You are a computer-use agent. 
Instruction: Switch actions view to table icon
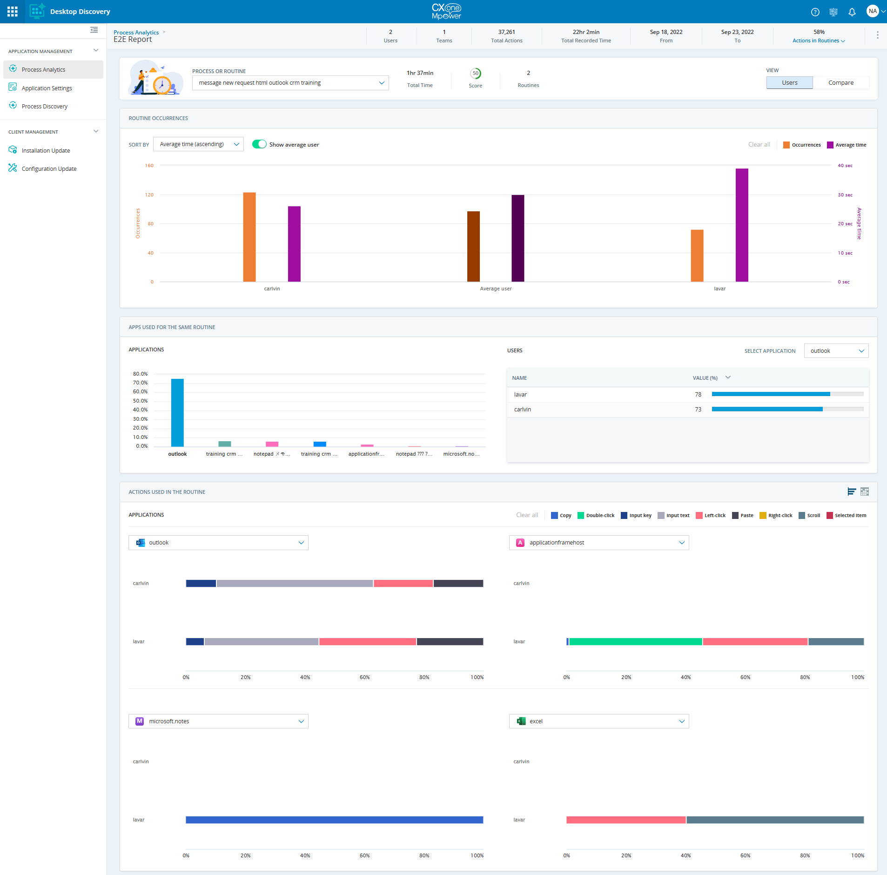pyautogui.click(x=865, y=491)
